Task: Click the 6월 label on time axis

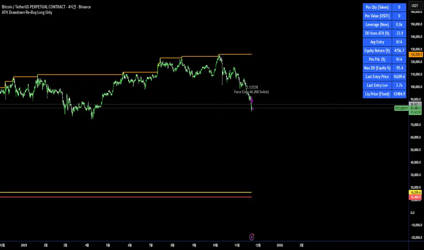Action: click(130, 245)
